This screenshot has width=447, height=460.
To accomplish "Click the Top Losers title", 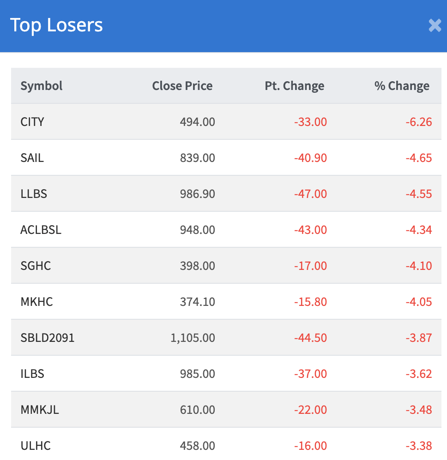I will pyautogui.click(x=56, y=25).
